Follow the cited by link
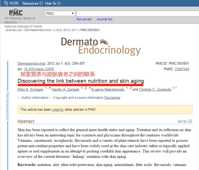199x170 pixels. 58,109
